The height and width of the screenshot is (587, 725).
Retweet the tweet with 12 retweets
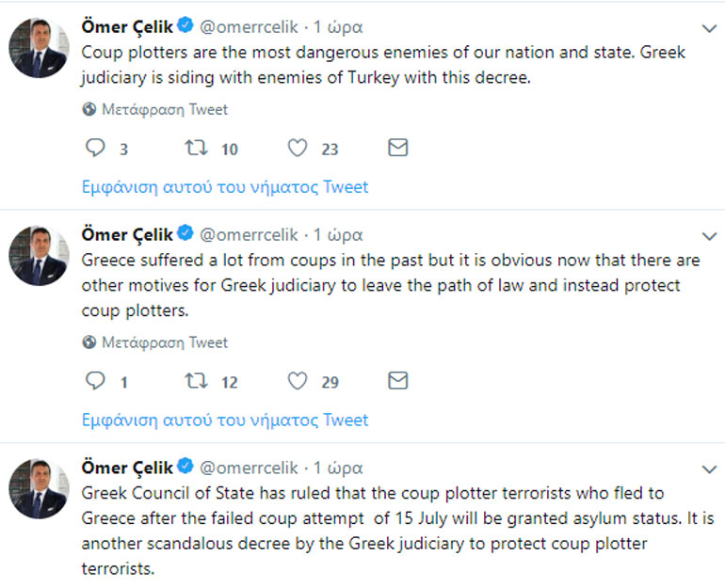click(195, 381)
